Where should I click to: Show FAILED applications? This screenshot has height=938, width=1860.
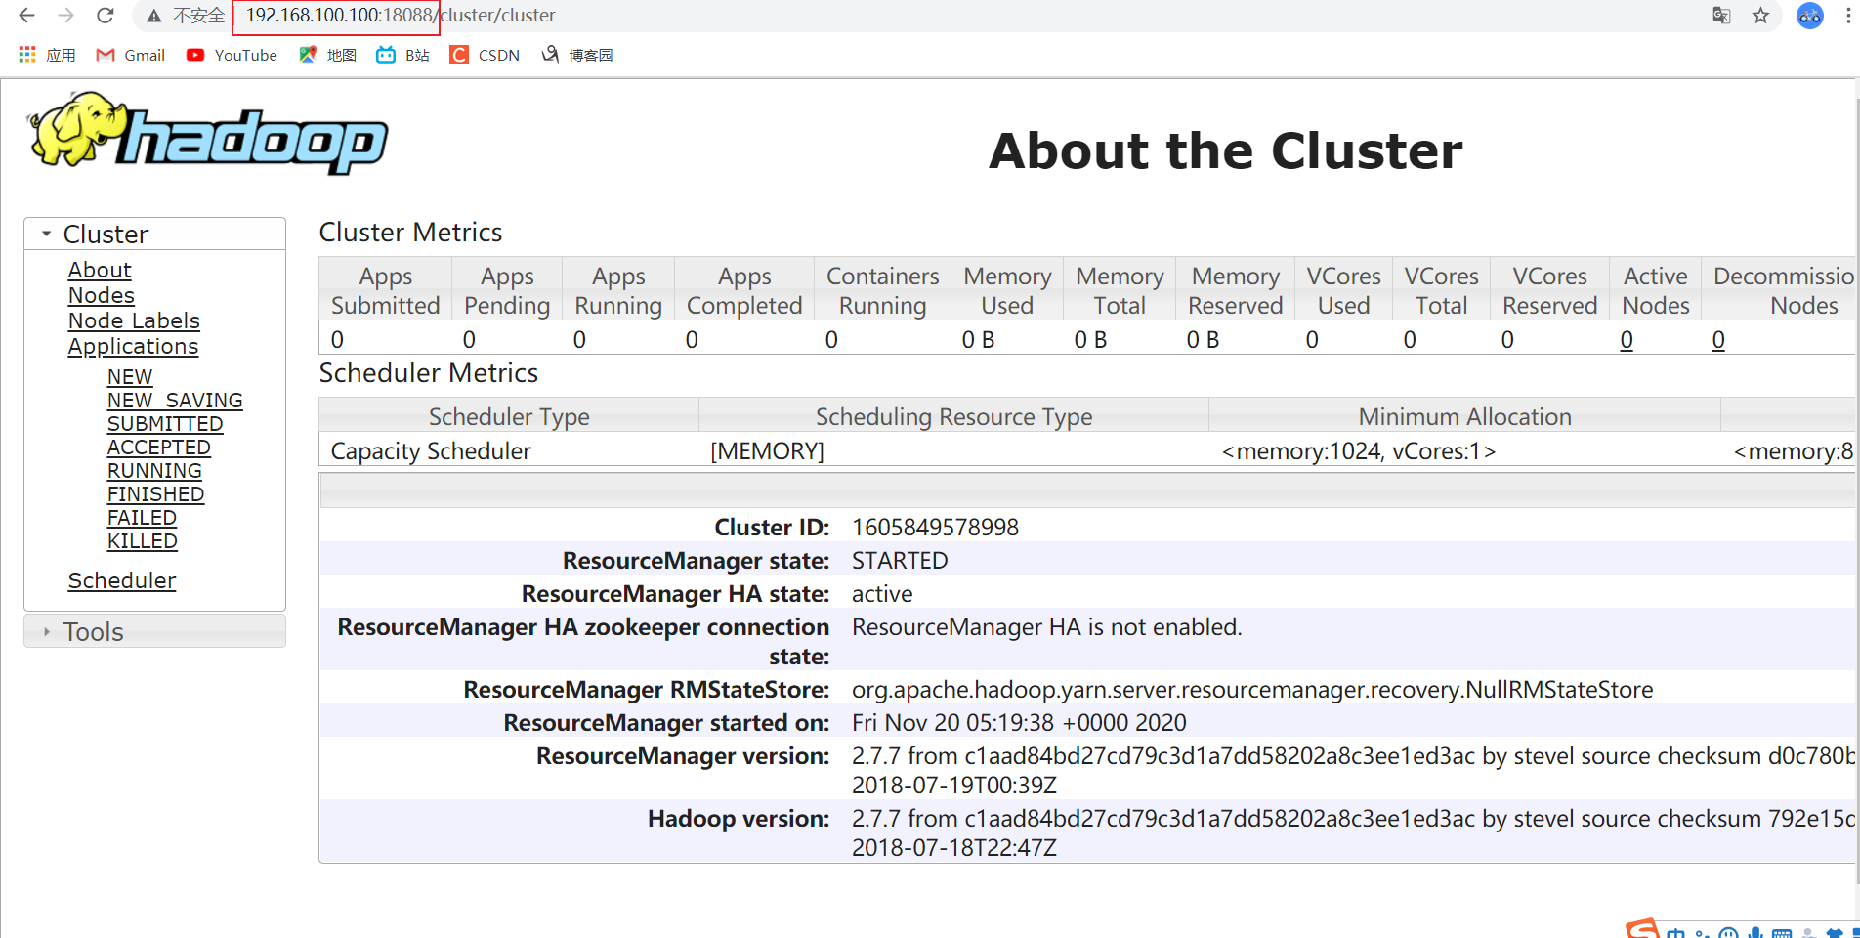click(142, 518)
